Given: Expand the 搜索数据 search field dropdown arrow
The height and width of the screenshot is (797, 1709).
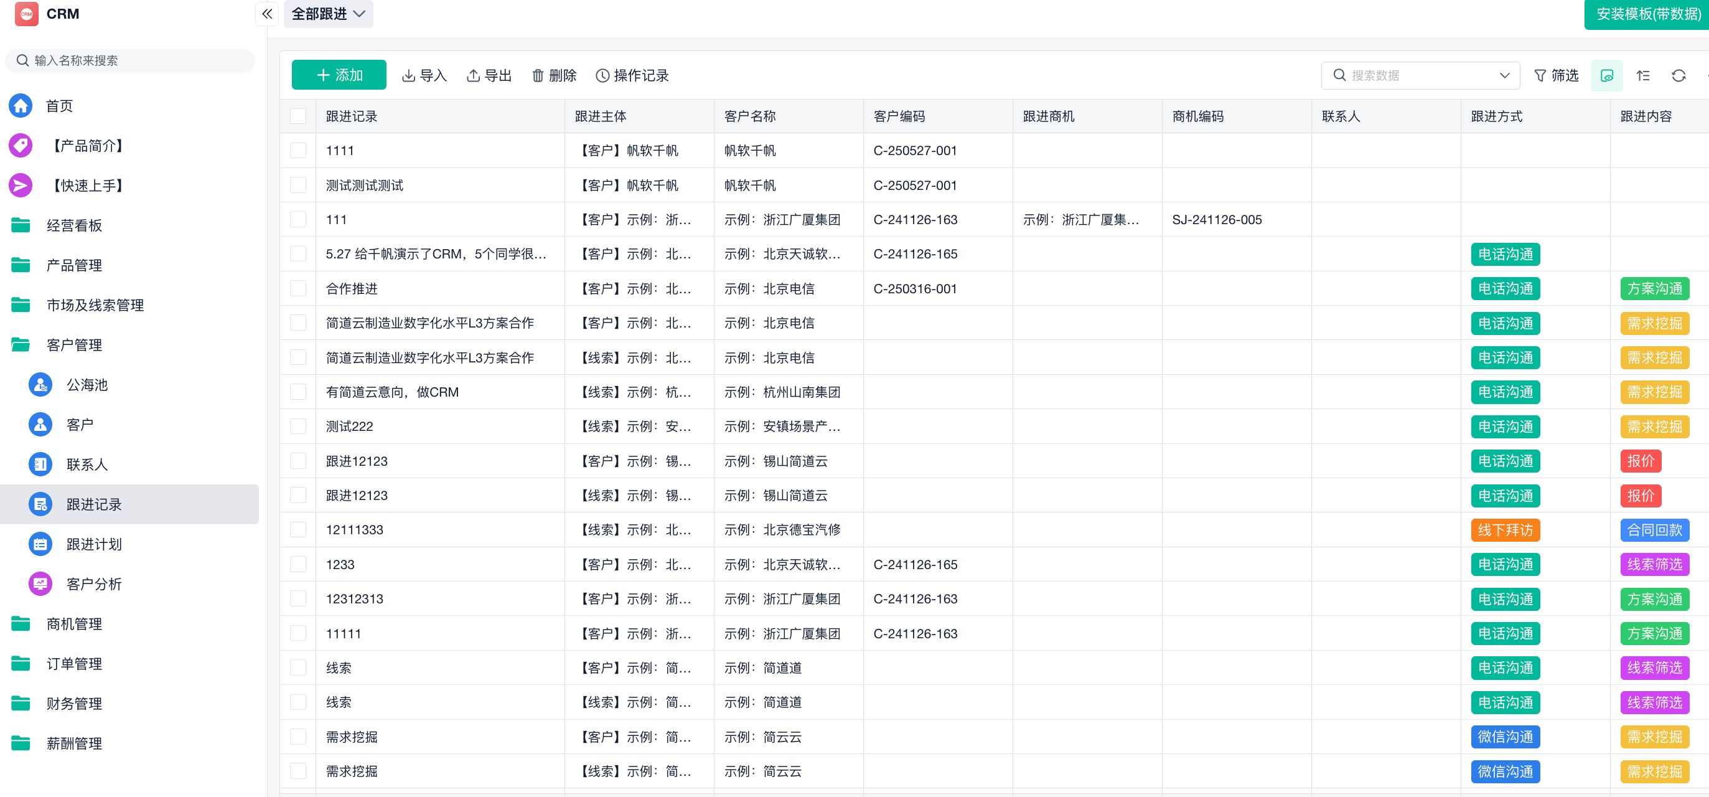Looking at the screenshot, I should [x=1504, y=75].
